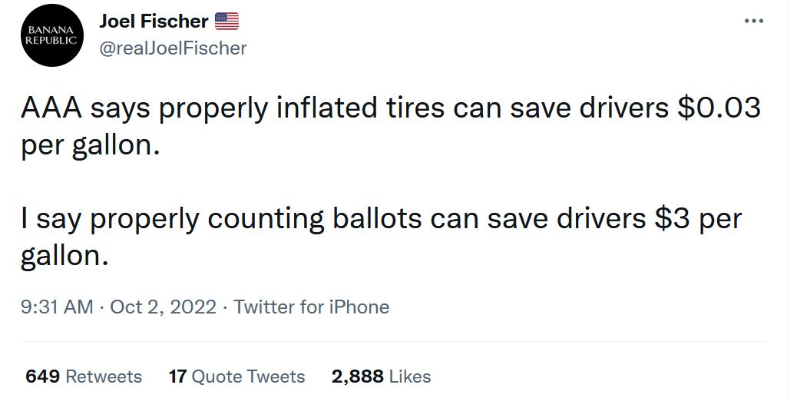View the Likes list
797x398 pixels.
tap(410, 376)
